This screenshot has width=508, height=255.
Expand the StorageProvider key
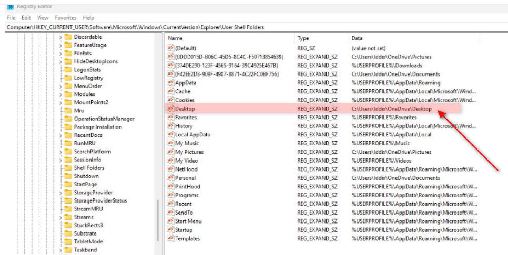[x=60, y=193]
